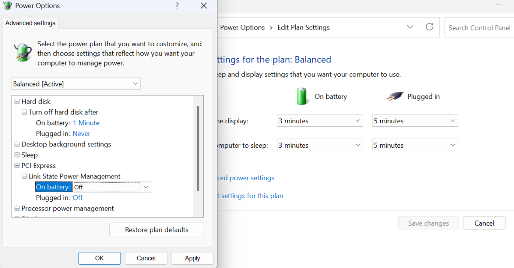Click the help question mark button
Screen dimensions: 514x268
pos(177,6)
